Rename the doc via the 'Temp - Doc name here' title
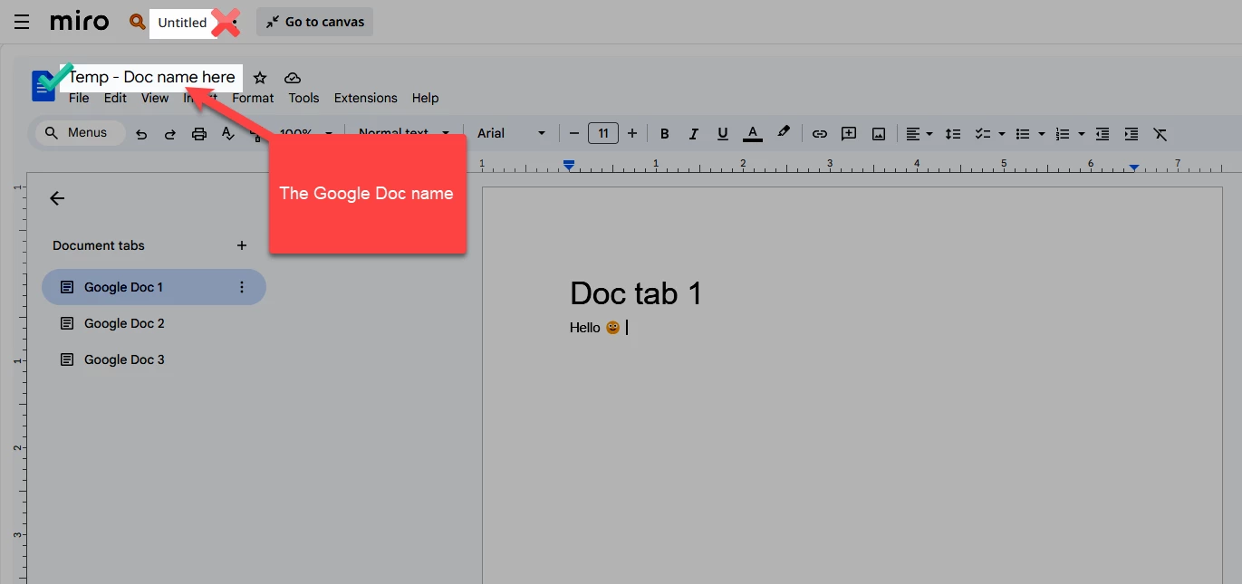This screenshot has width=1242, height=584. [x=152, y=77]
